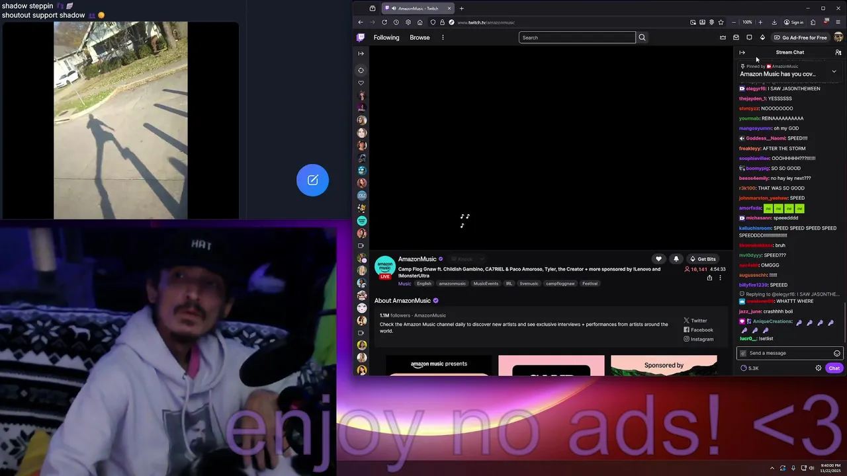Screen dimensions: 847x476
Task: Click the blue compose edit button
Action: click(313, 180)
